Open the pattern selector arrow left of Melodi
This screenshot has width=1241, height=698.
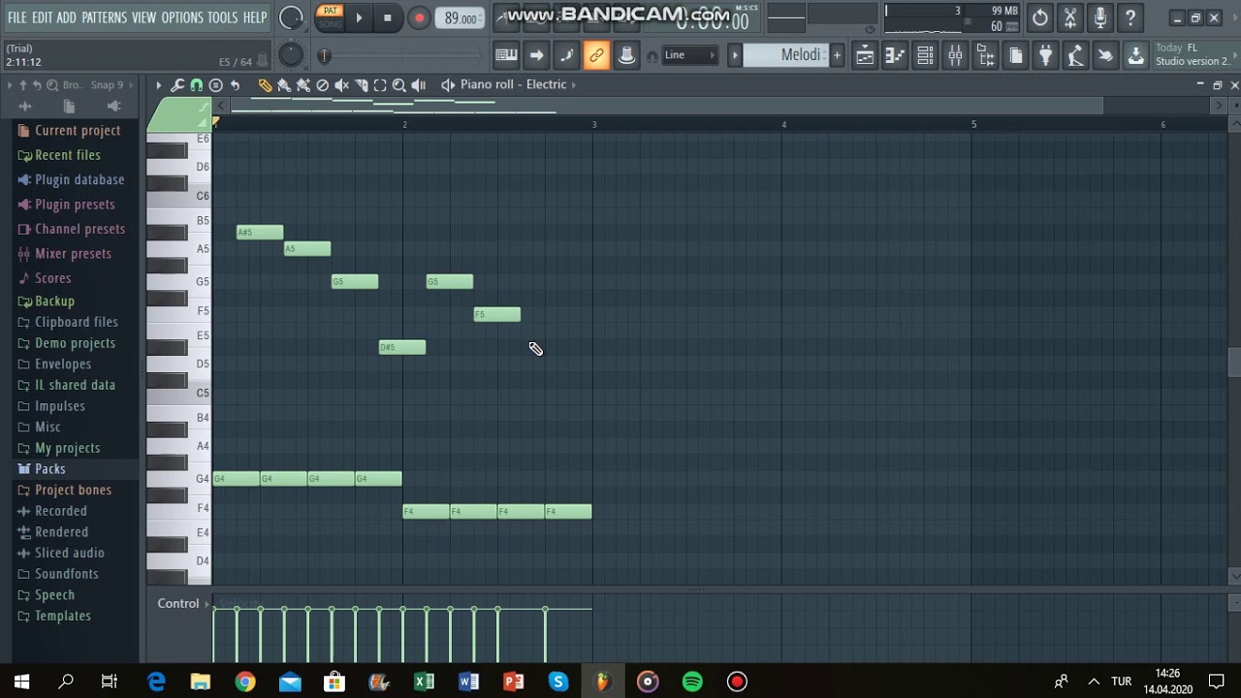[735, 55]
